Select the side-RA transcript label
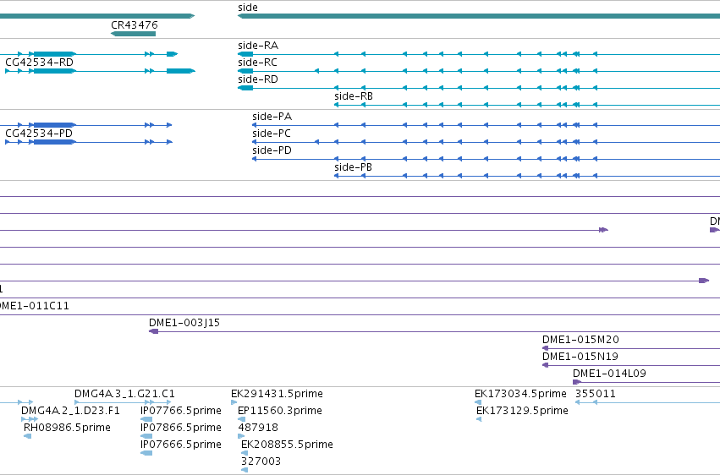Viewport: 720px width, 475px height. [x=258, y=46]
